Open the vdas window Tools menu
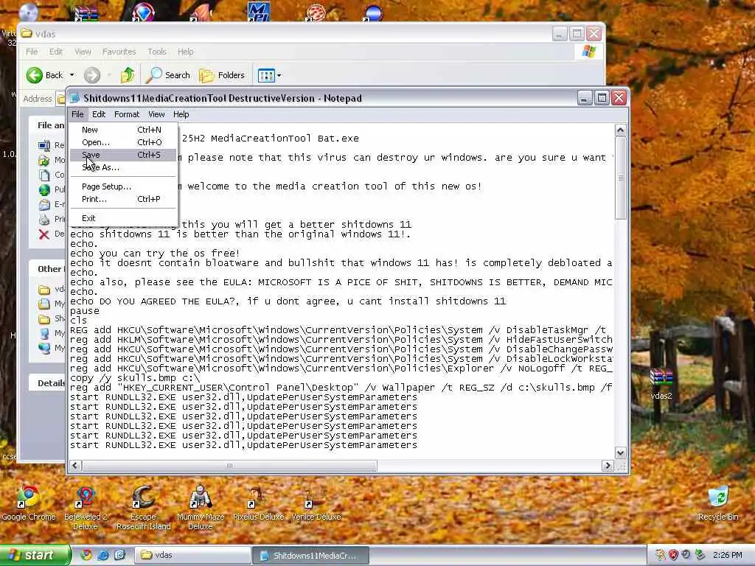This screenshot has width=755, height=566. point(157,52)
